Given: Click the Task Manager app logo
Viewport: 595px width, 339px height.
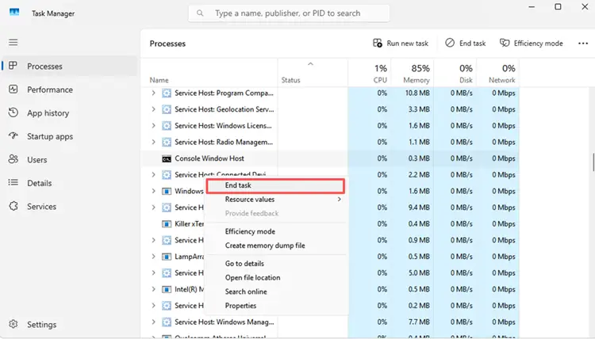Looking at the screenshot, I should coord(14,13).
